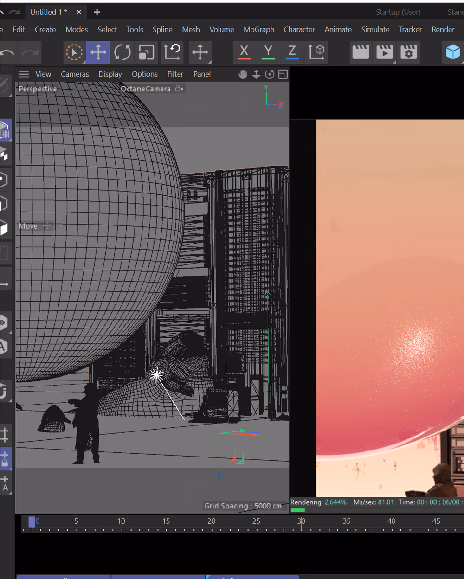This screenshot has height=579, width=464.
Task: Select the Move tool in toolbar
Action: (98, 52)
